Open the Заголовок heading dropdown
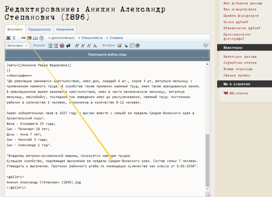 point(17,46)
